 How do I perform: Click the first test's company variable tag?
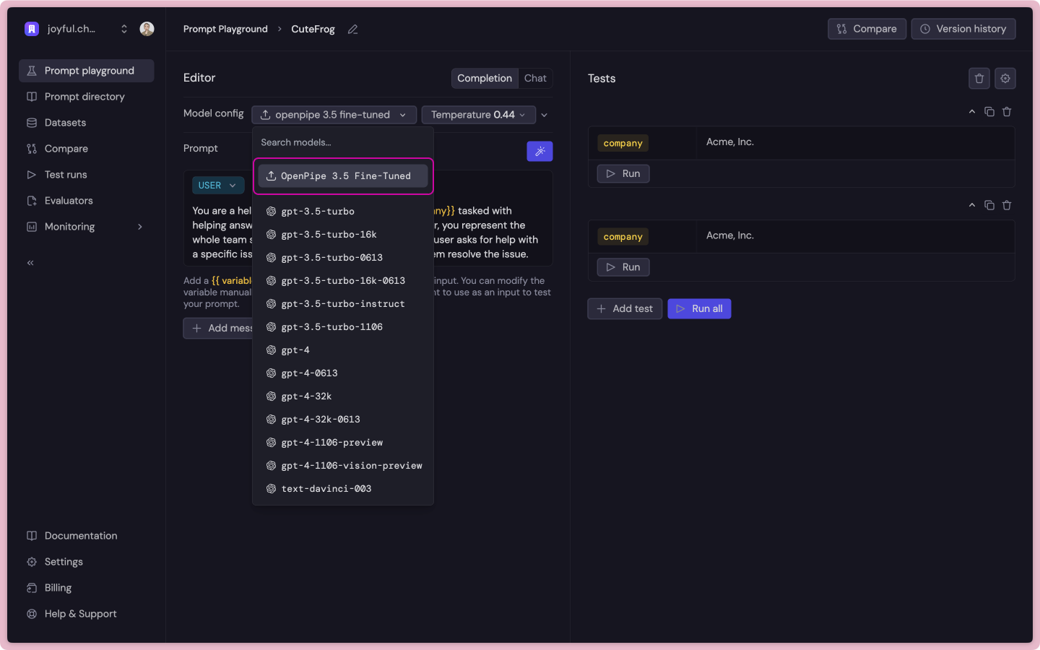click(623, 144)
